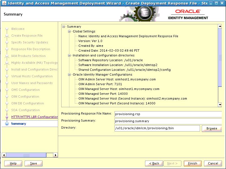The image size is (226, 169).
Task: Select the Software Installation Location row
Action: [x=118, y=65]
